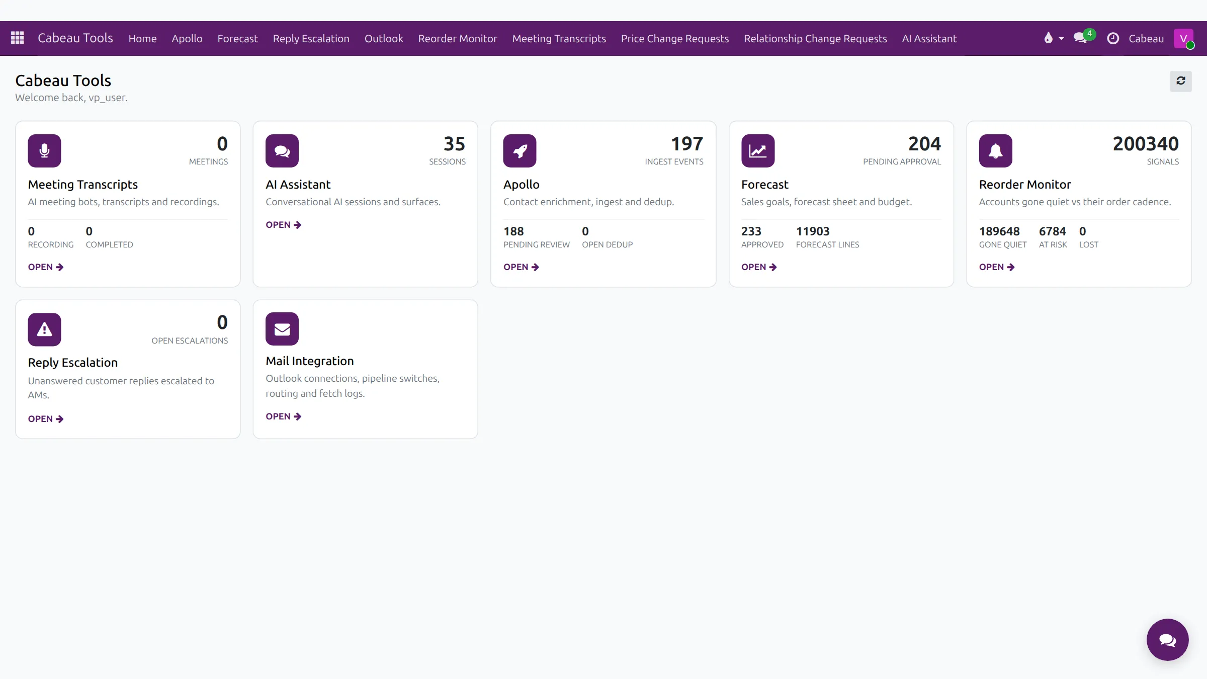
Task: Click OPEN on the AI Assistant card
Action: pos(284,225)
